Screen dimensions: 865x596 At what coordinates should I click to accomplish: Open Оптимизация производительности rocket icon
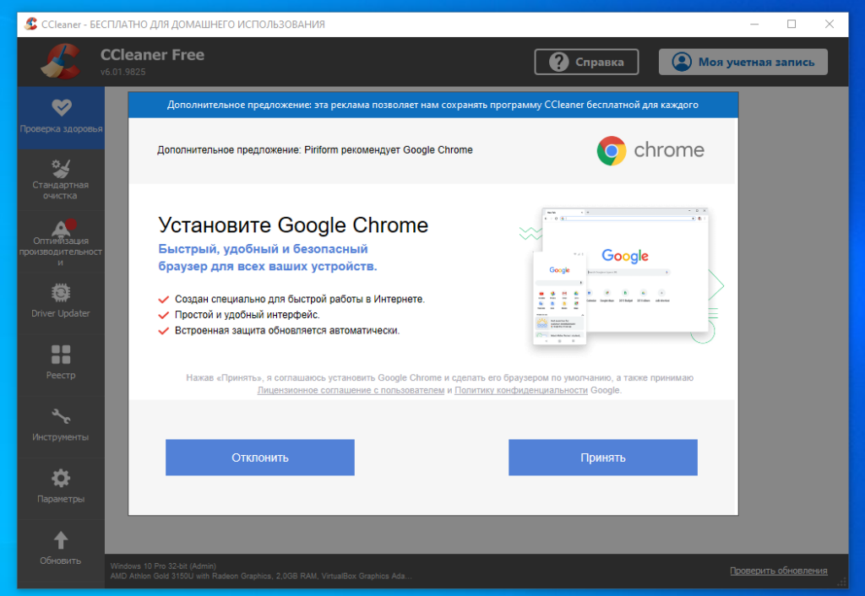[63, 227]
